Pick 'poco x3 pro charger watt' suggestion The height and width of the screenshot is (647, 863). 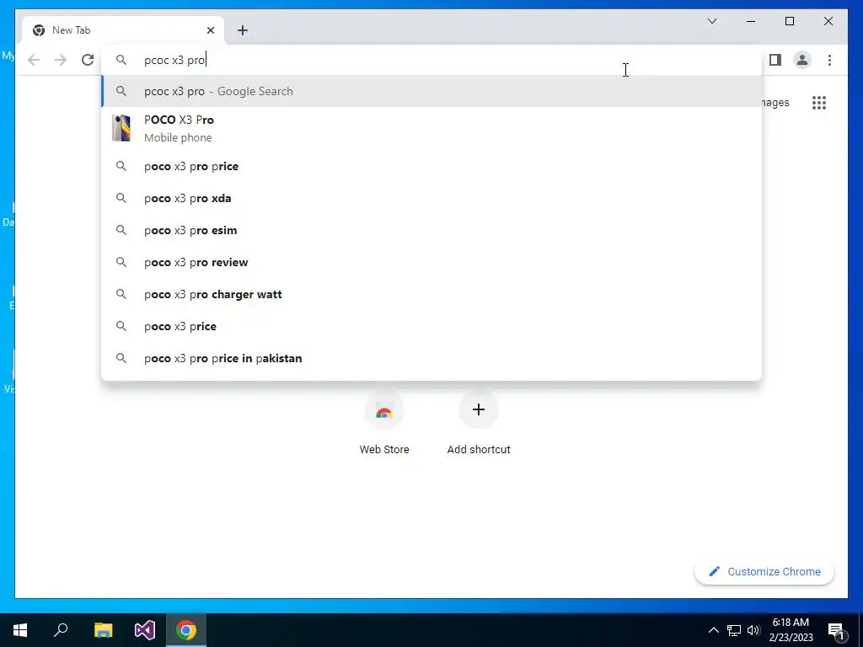point(431,294)
